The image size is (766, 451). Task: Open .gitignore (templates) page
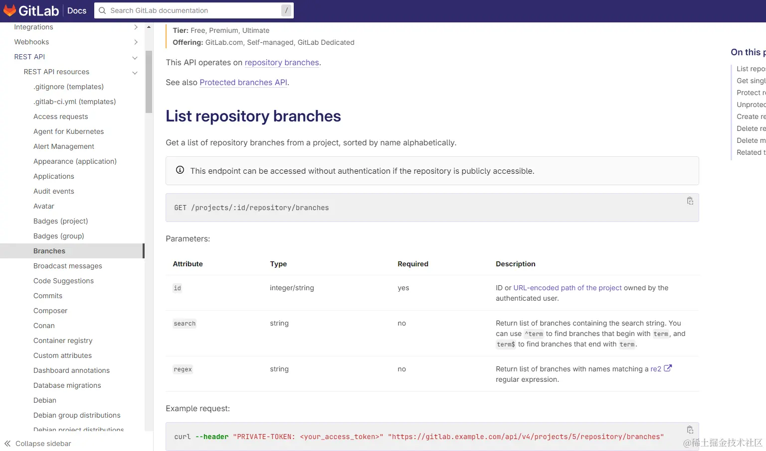[68, 87]
